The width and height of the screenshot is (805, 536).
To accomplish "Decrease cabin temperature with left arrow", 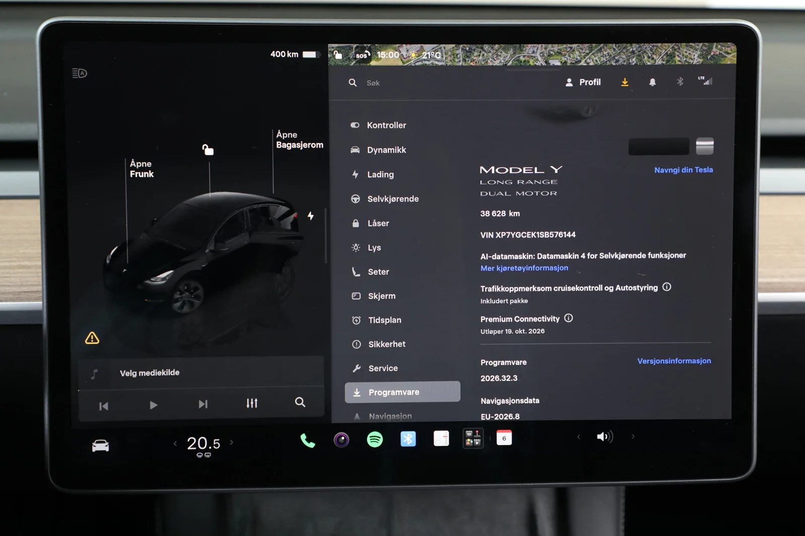I will [175, 443].
